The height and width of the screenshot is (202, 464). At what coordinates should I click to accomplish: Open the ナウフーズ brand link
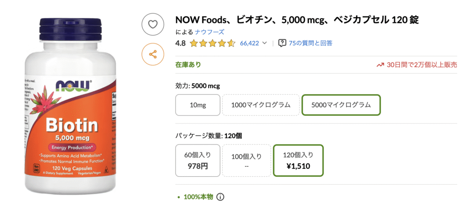[209, 32]
